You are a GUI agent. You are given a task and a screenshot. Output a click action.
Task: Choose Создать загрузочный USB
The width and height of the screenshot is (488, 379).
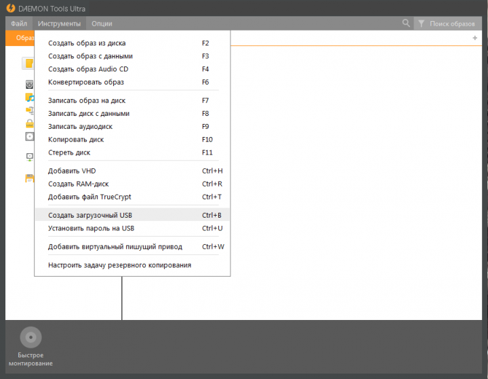[132, 215]
